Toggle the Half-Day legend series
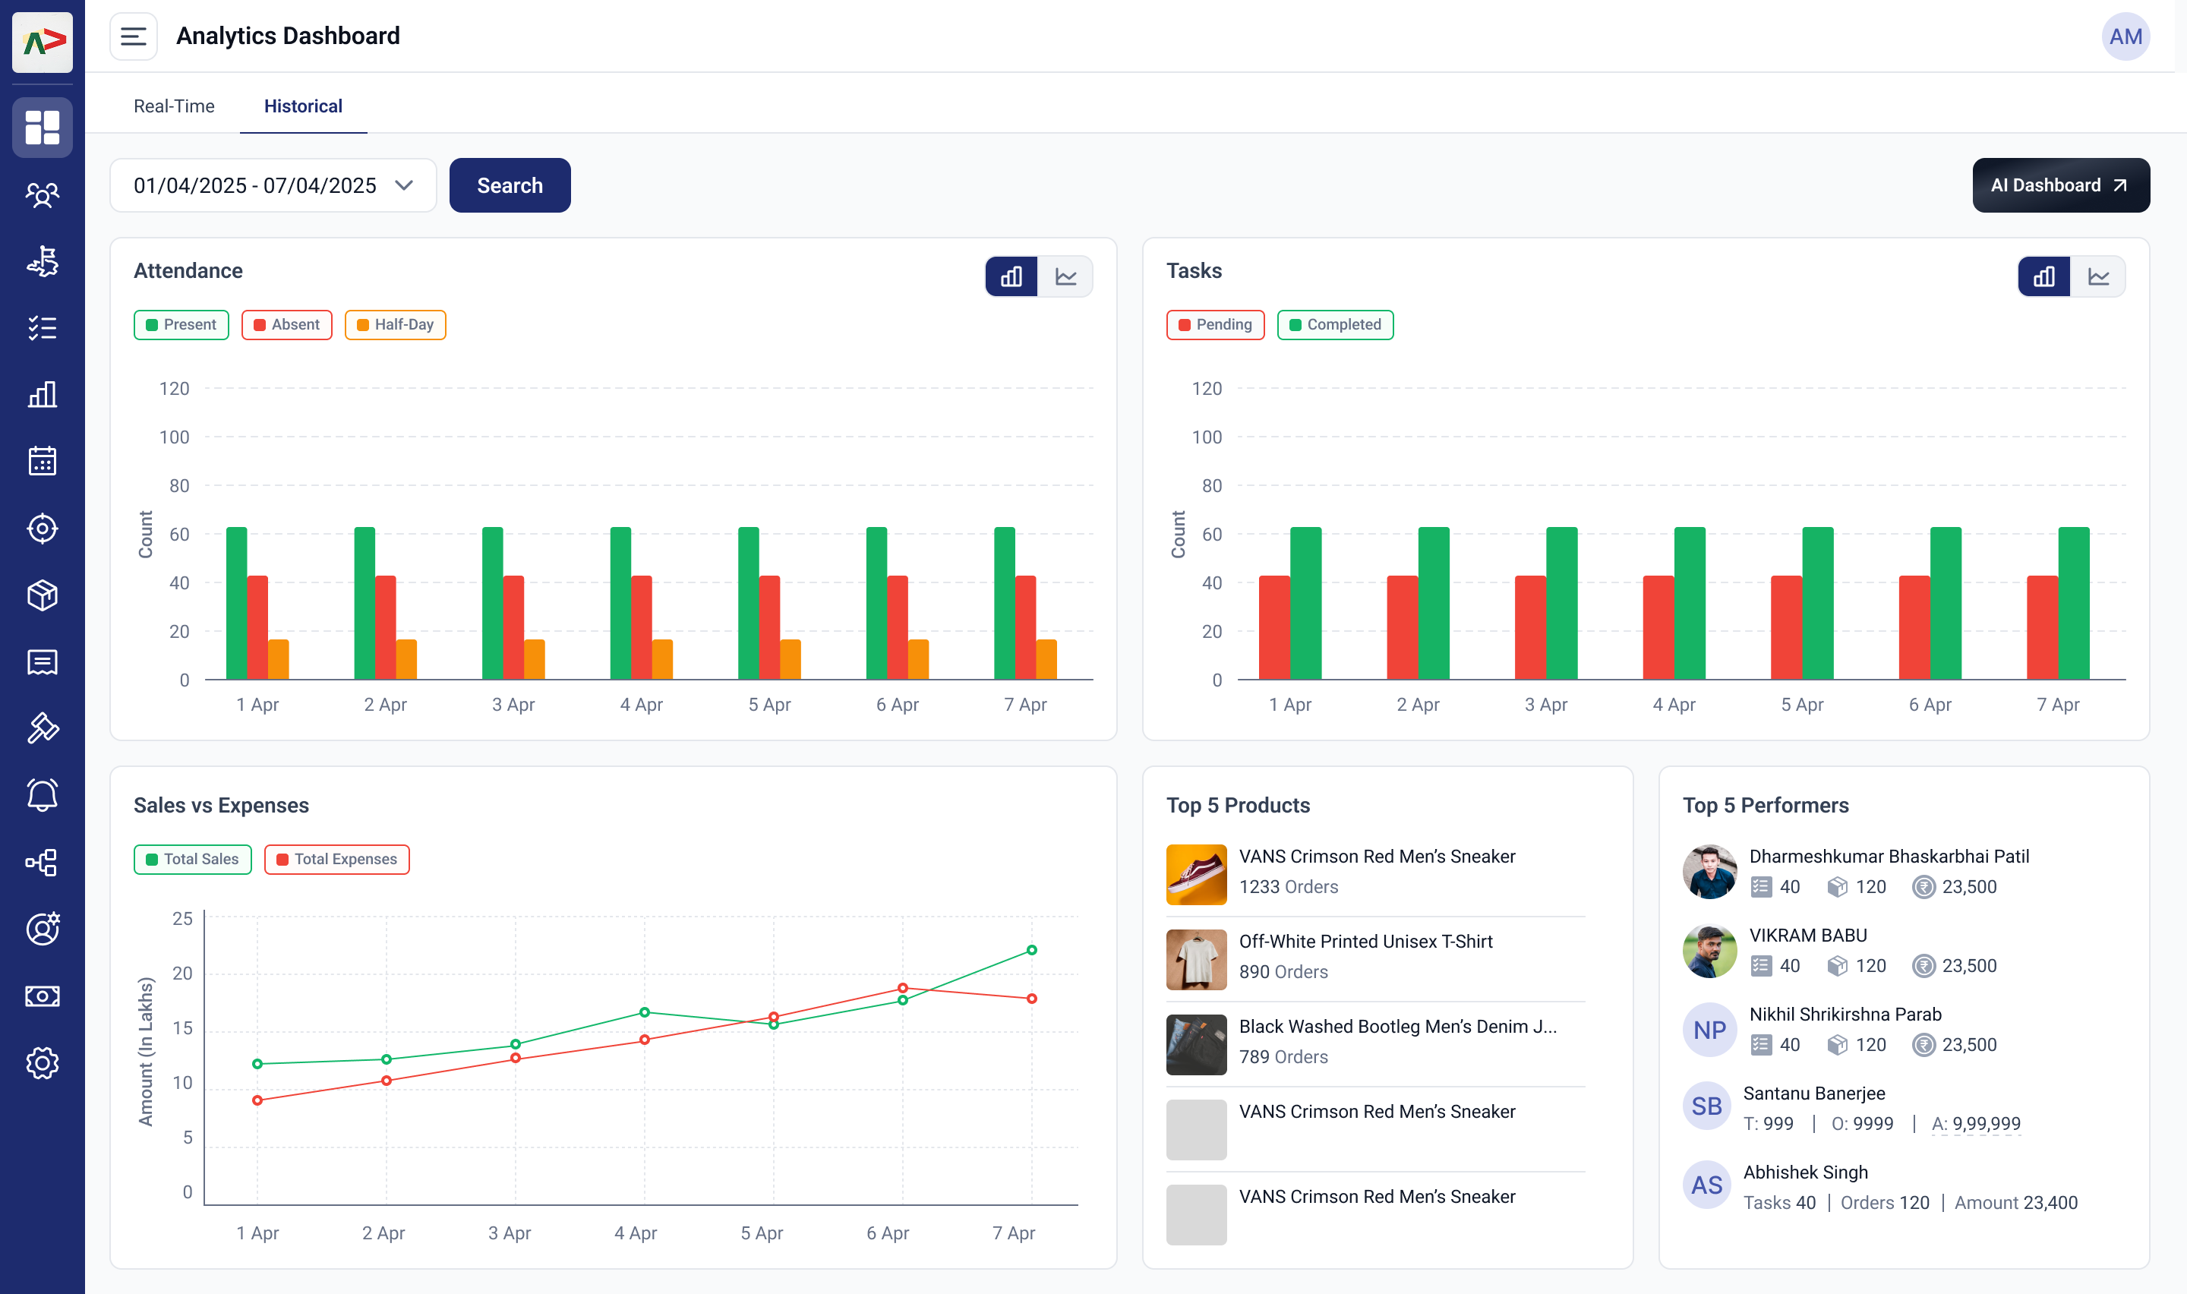2187x1294 pixels. click(x=395, y=324)
